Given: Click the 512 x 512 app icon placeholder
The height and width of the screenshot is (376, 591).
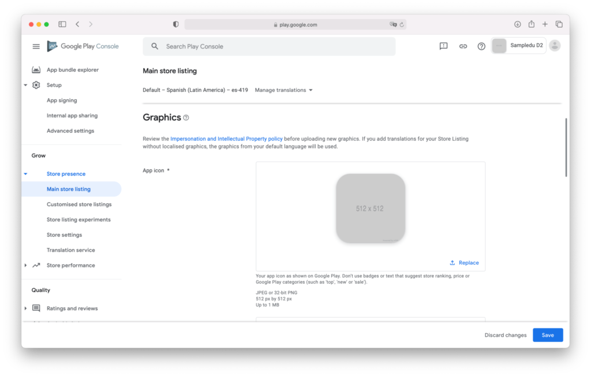Looking at the screenshot, I should (370, 209).
